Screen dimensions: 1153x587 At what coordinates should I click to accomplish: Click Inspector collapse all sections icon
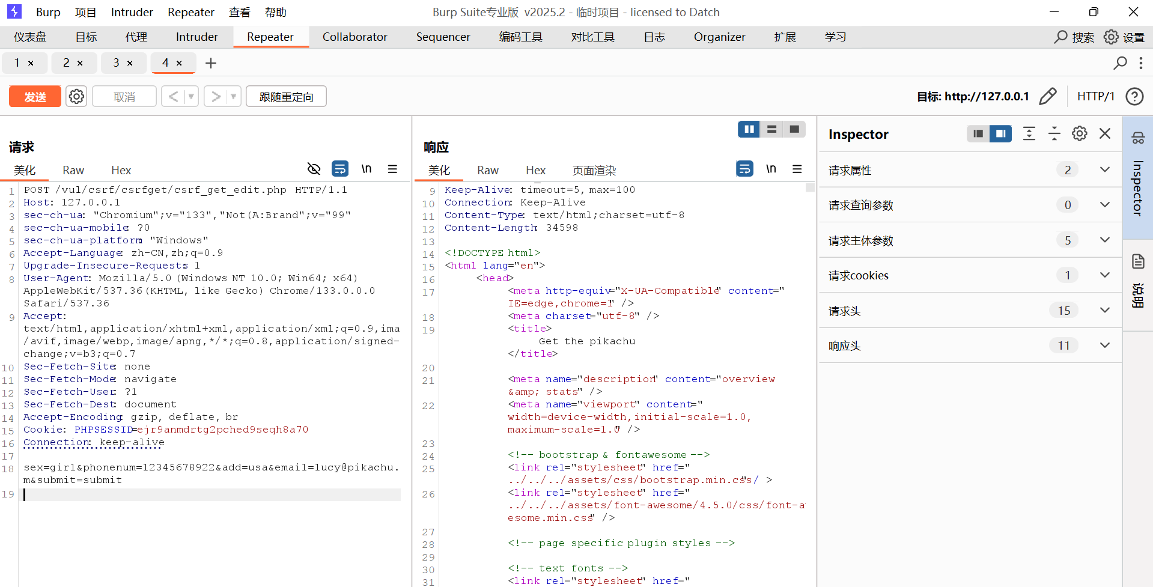(1054, 133)
